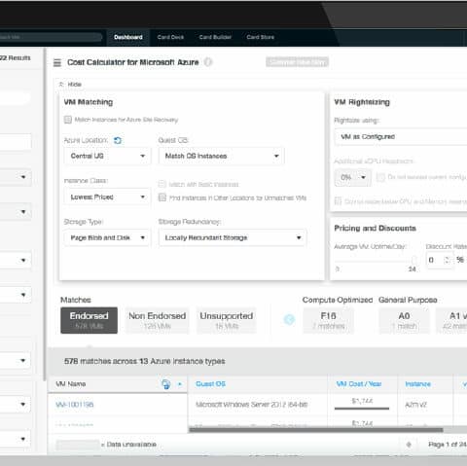Select the F16 instance type tile
This screenshot has height=466, width=467.
pos(328,320)
